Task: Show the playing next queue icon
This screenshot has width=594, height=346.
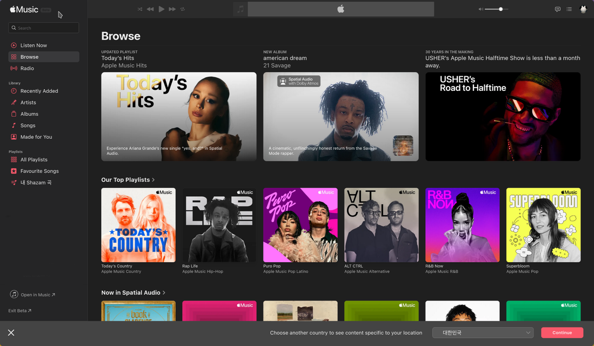Action: (569, 9)
